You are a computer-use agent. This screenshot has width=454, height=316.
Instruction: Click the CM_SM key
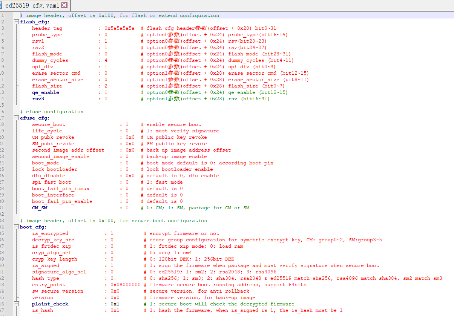[x=40, y=208]
